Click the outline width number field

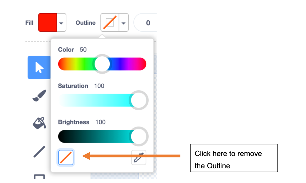click(145, 23)
